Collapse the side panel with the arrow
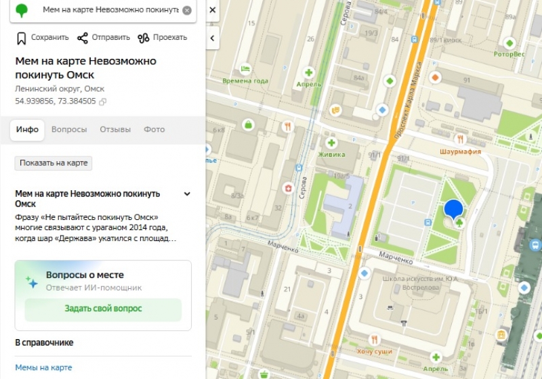Viewport: 542px width, 379px height. click(x=213, y=39)
